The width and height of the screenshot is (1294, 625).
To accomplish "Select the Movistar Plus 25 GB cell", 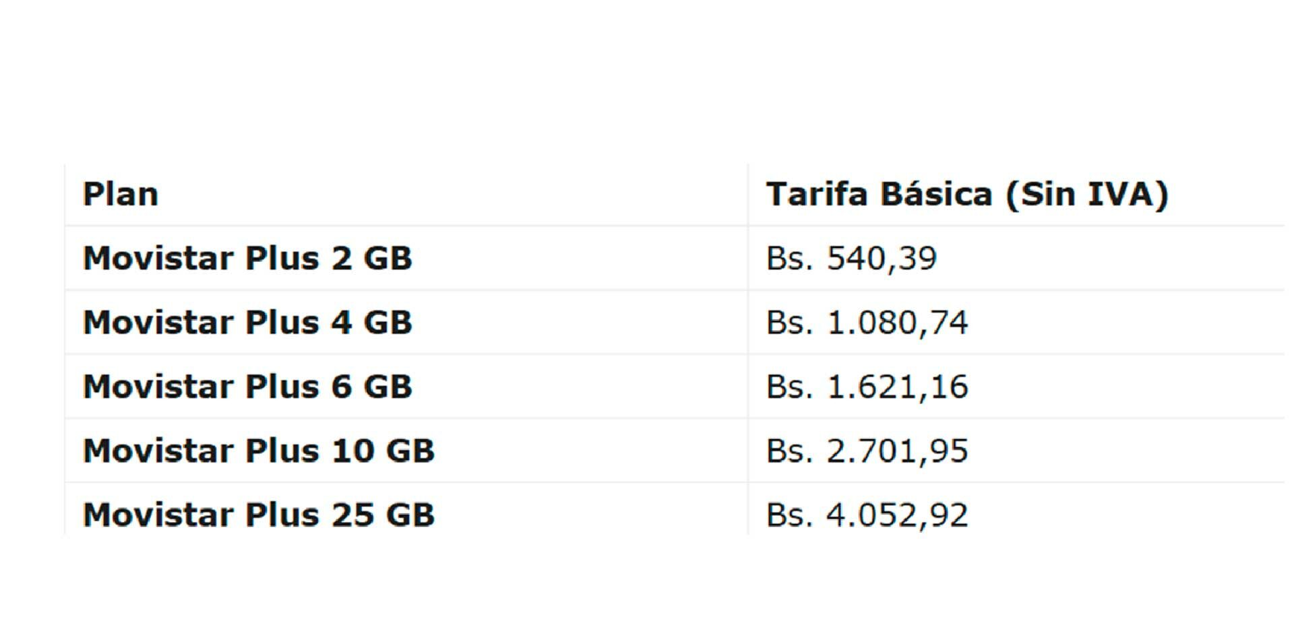I will click(259, 515).
